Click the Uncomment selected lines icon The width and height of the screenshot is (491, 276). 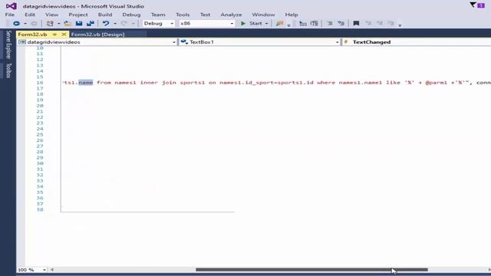(x=314, y=24)
